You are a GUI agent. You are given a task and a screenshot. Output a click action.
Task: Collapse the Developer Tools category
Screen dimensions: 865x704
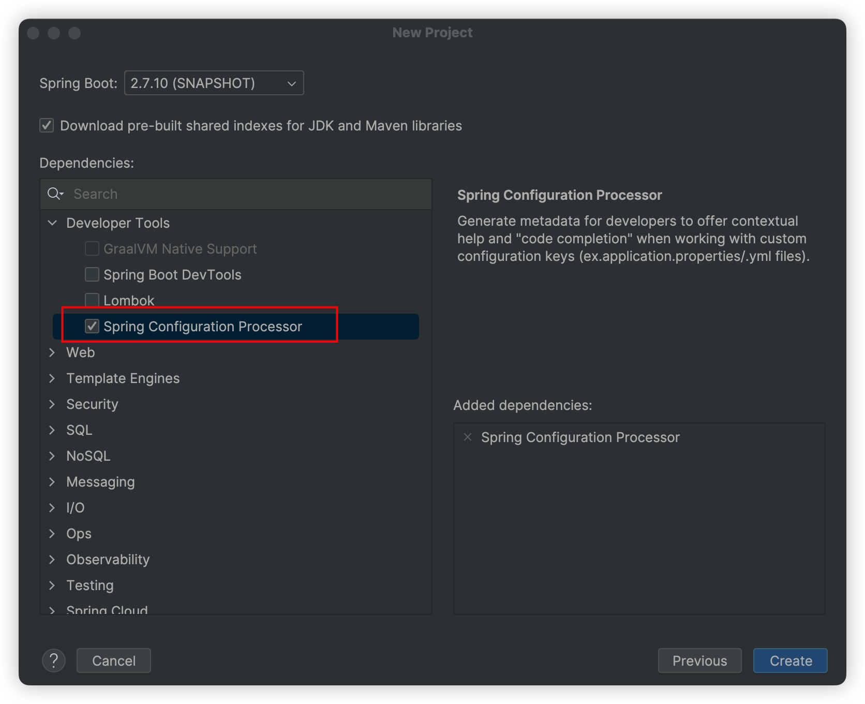pyautogui.click(x=52, y=223)
